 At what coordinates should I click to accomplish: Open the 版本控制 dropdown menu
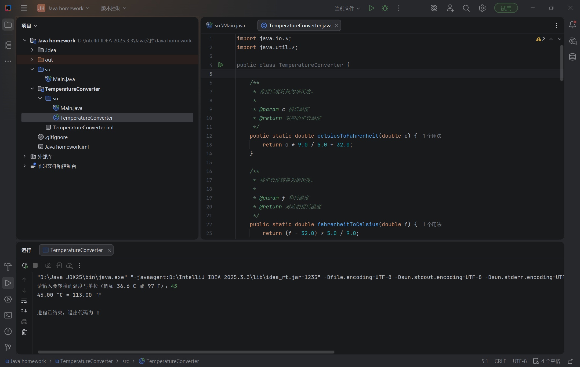[x=113, y=8]
